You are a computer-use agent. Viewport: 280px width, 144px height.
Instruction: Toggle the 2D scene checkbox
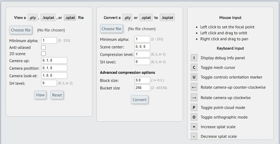pos(43,54)
